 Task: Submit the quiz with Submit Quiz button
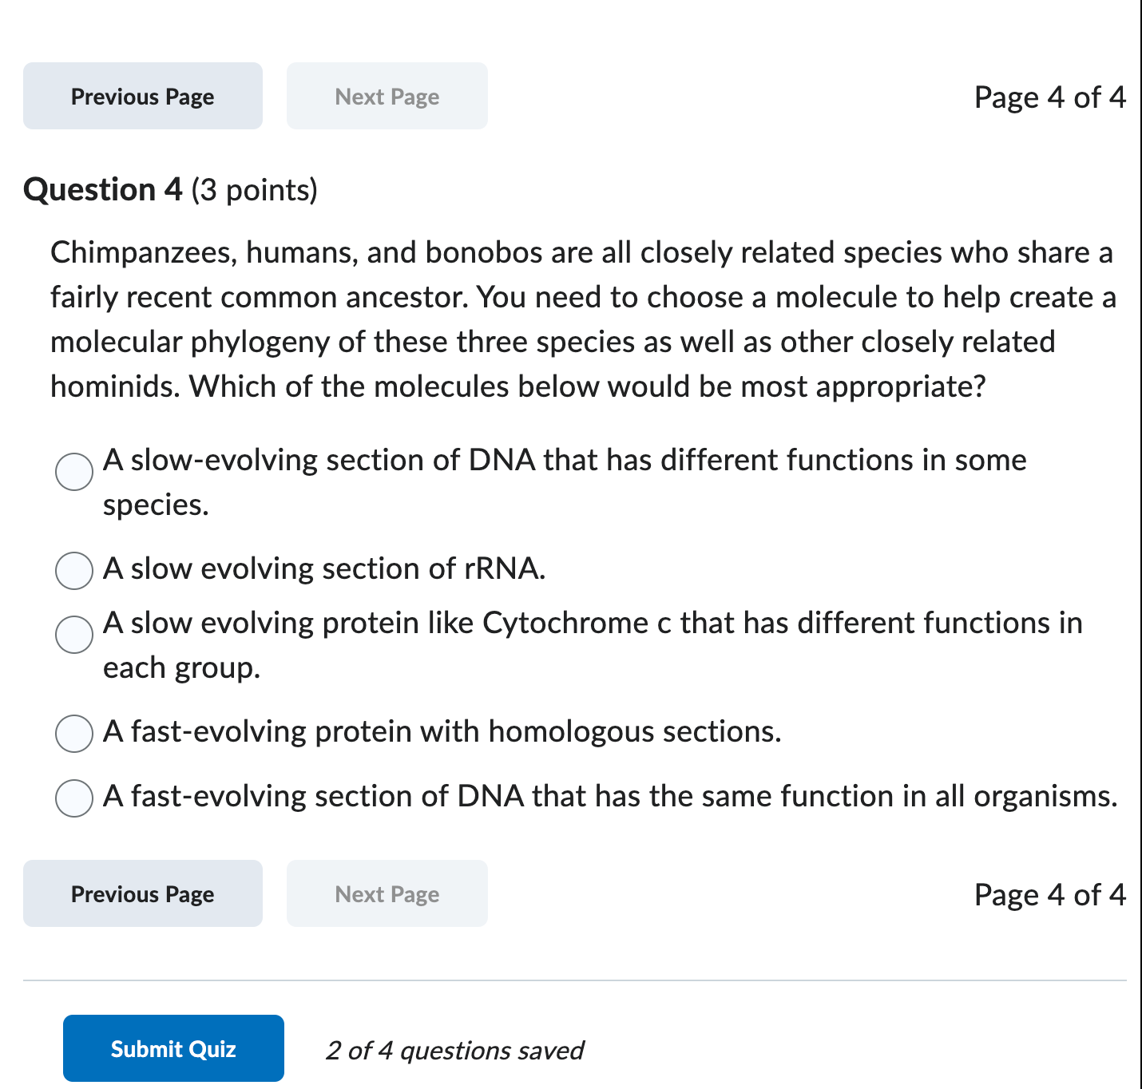173,1048
